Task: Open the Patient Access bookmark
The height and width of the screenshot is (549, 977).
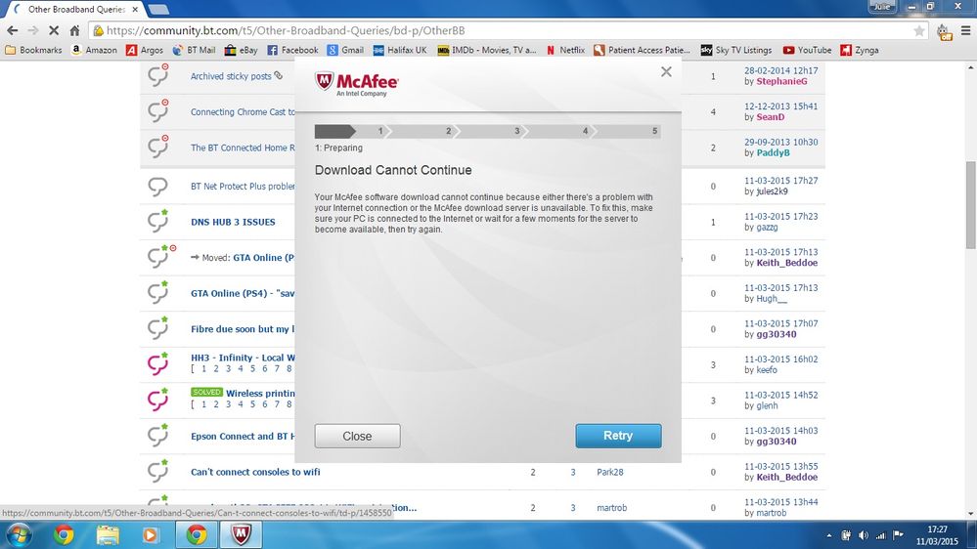Action: [643, 50]
